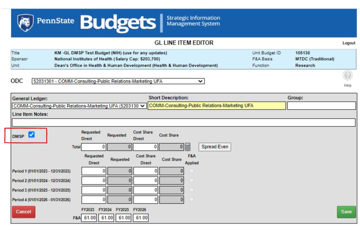Click the Period 1 (01/01/2023 - 12/31/2023) label
Viewport: 360px width, 230px height.
[x=41, y=171]
